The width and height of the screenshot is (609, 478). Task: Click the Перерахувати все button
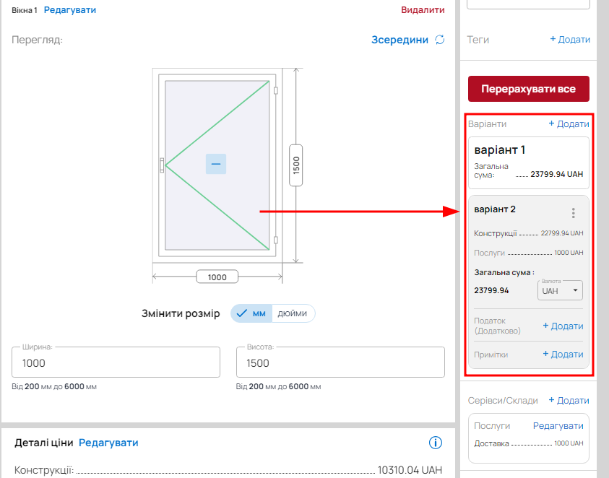pos(529,89)
